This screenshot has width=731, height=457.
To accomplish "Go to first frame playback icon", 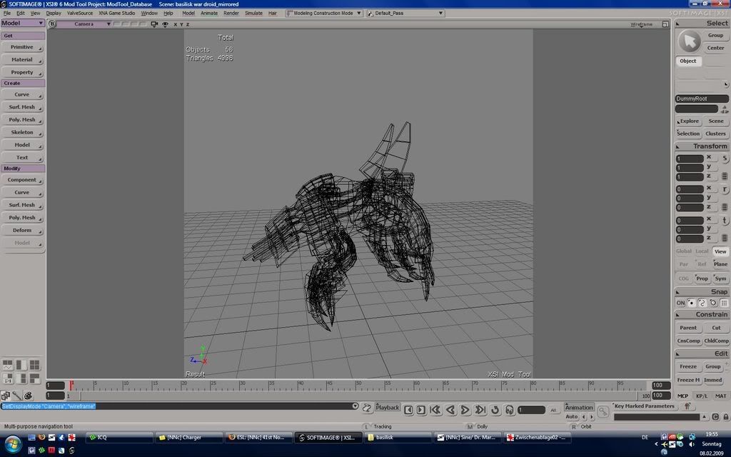I will (435, 410).
